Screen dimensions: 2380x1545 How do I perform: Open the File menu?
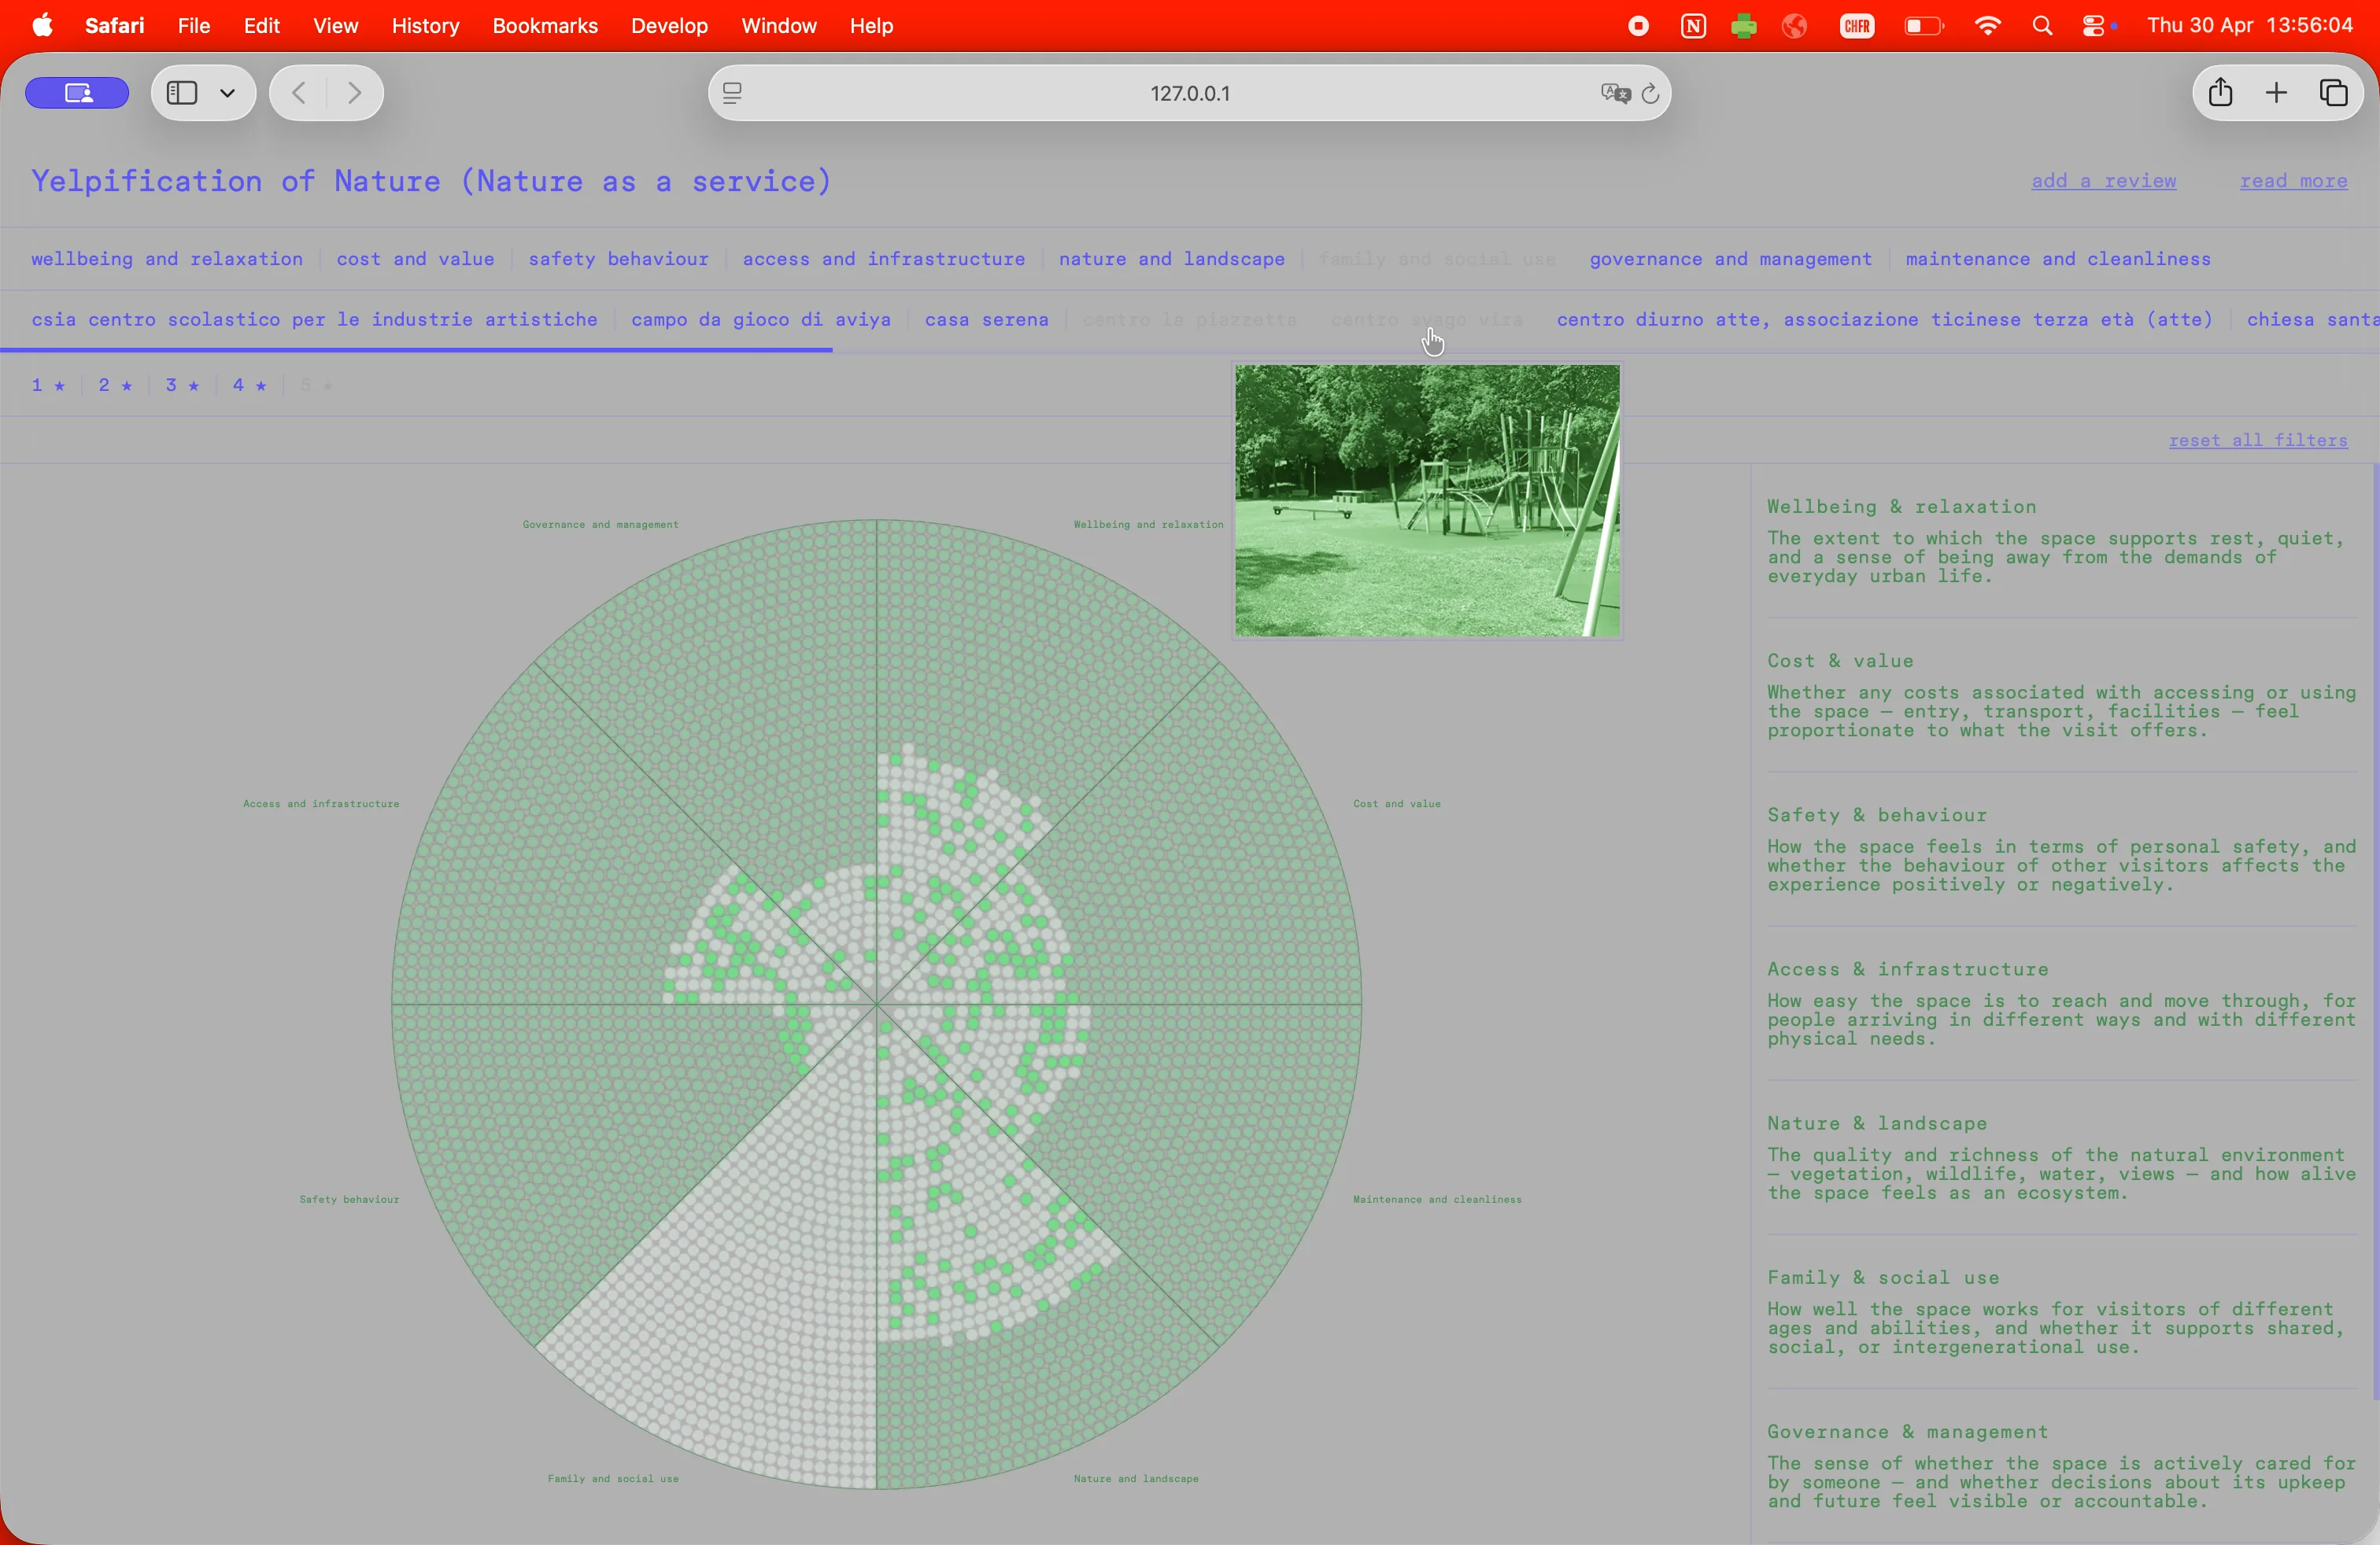pyautogui.click(x=194, y=26)
